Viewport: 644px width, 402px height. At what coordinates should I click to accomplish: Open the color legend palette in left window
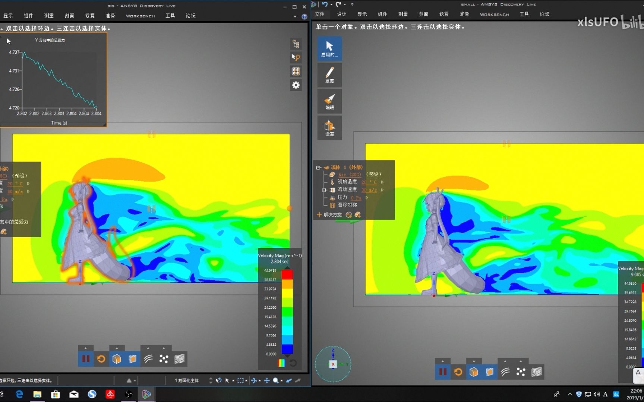click(282, 363)
